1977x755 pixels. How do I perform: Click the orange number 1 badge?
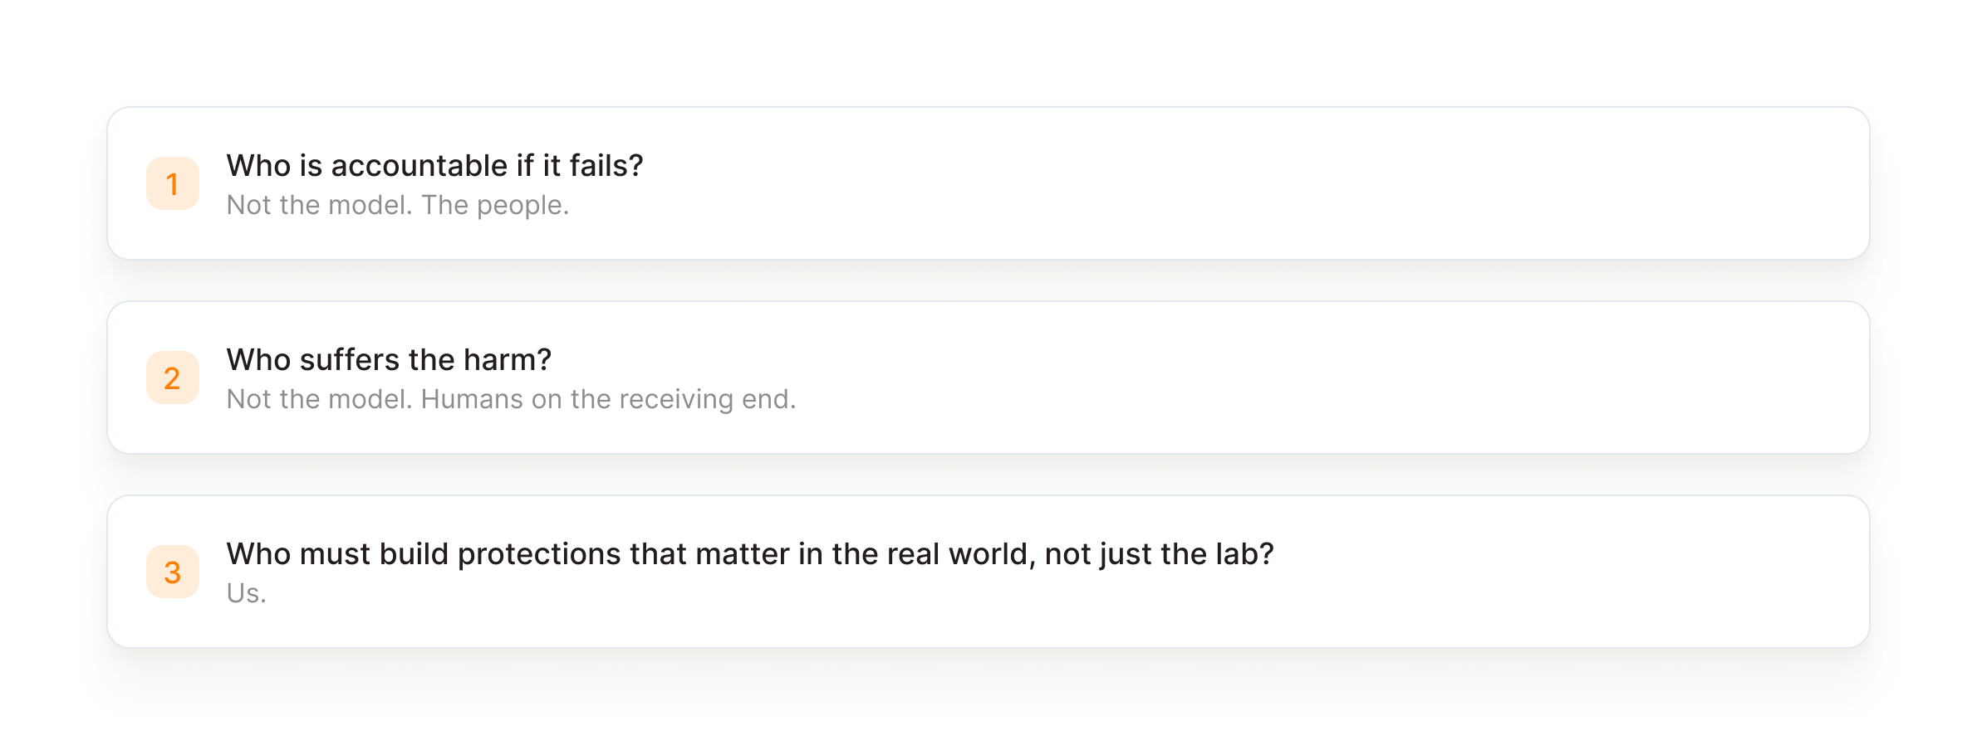173,183
